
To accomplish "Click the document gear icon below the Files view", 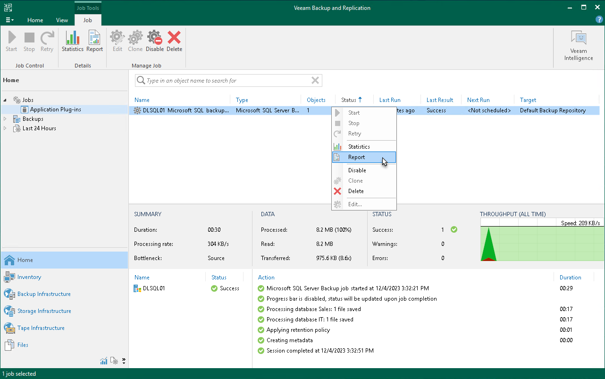I will [114, 361].
